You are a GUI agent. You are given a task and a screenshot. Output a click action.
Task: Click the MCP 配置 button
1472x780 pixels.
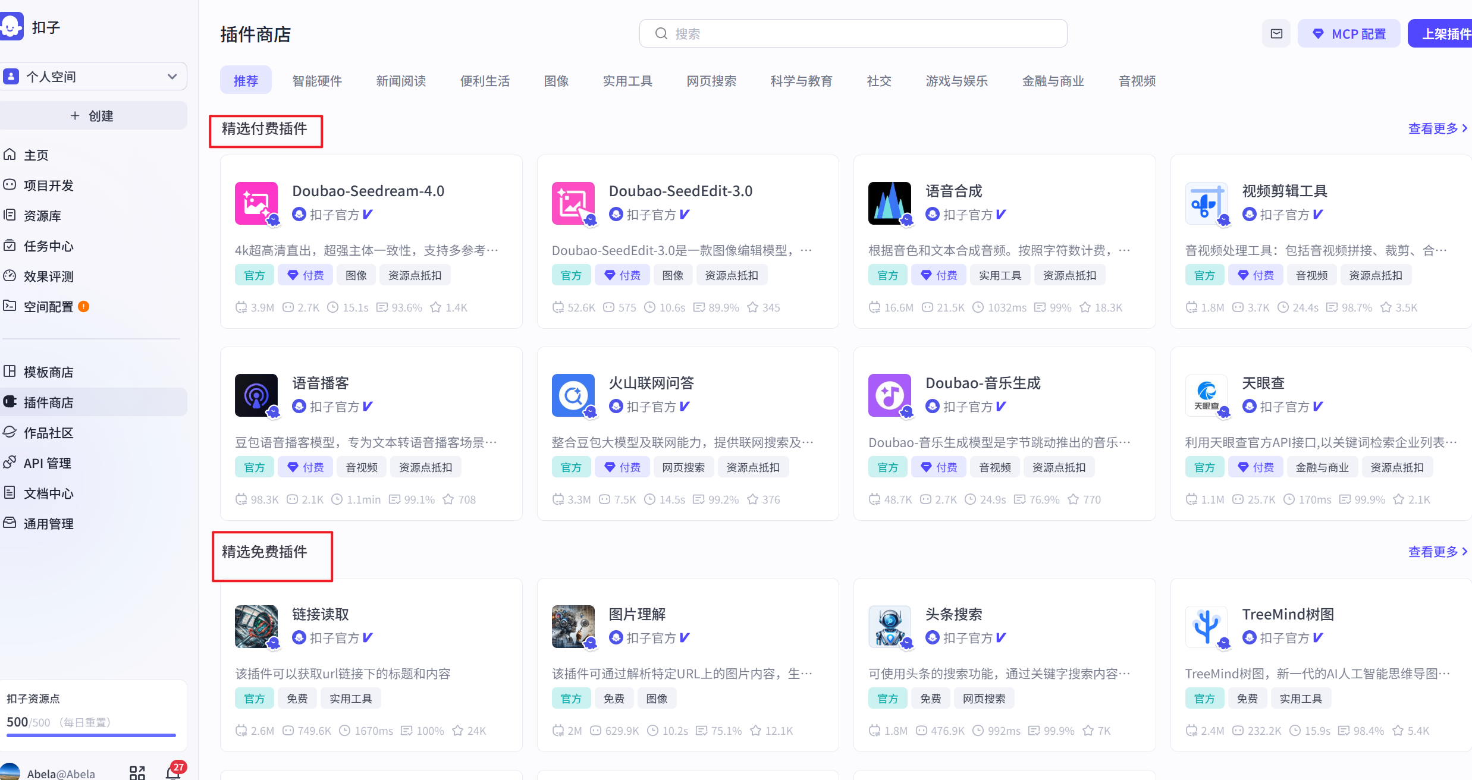(1348, 34)
